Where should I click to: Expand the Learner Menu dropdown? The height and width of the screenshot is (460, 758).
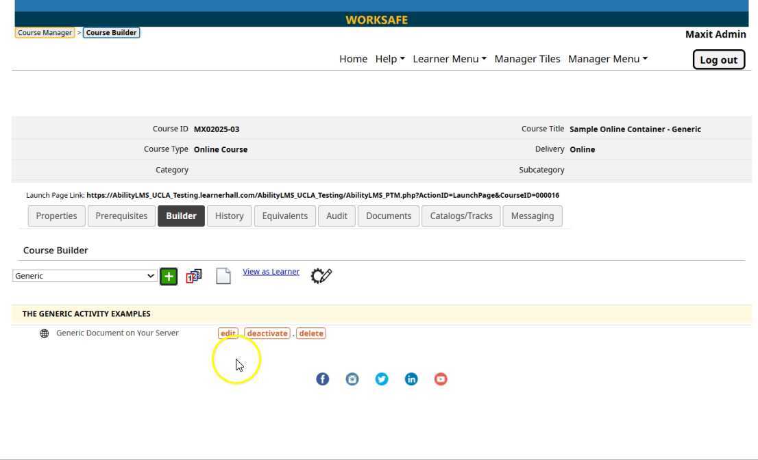pyautogui.click(x=450, y=59)
